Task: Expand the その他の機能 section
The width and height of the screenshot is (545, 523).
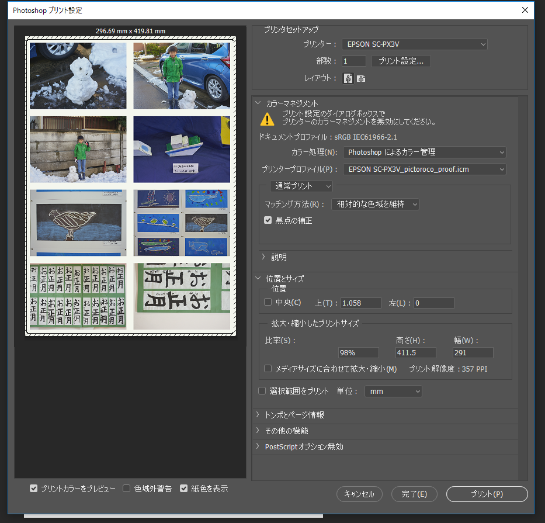Action: click(x=258, y=431)
